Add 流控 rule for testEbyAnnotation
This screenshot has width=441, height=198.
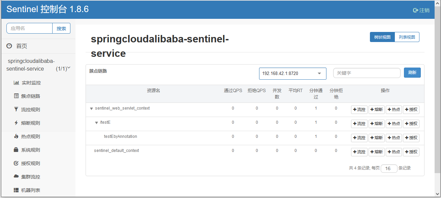[x=359, y=138]
